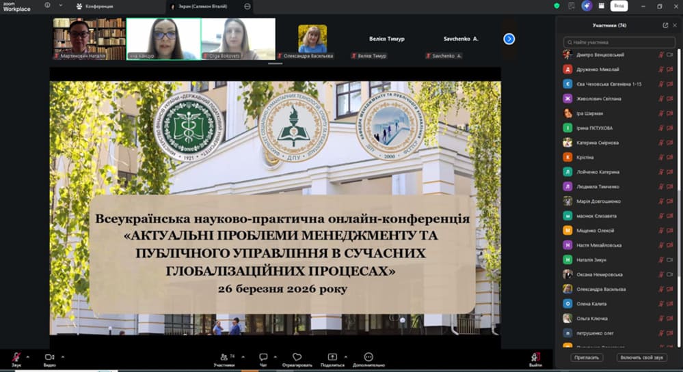Select participant Лойченко Катерина
This screenshot has width=683, height=372.
[x=619, y=172]
